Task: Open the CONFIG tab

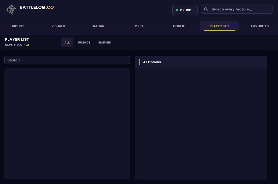Action: point(179,26)
